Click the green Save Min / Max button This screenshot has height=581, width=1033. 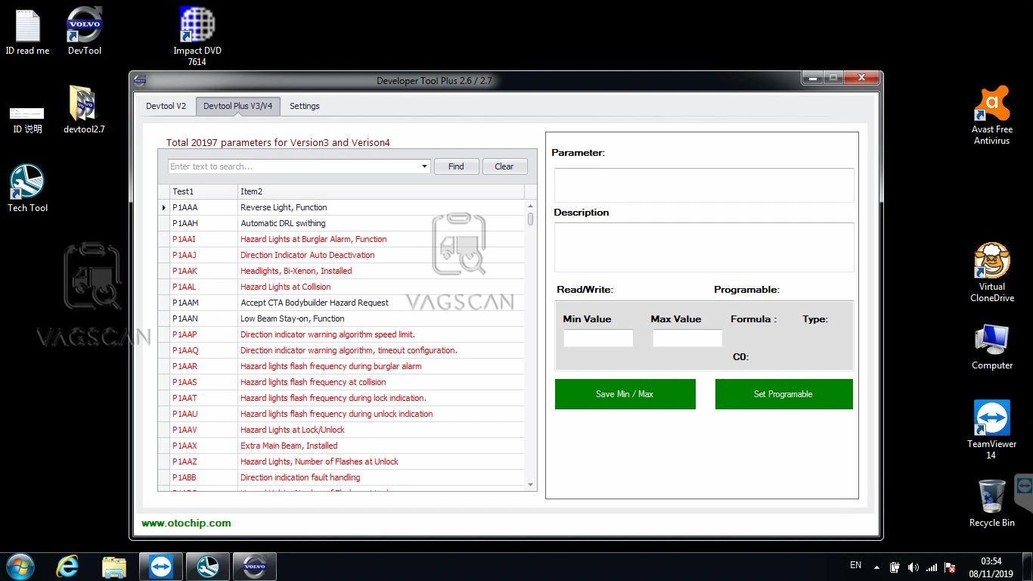pos(625,394)
